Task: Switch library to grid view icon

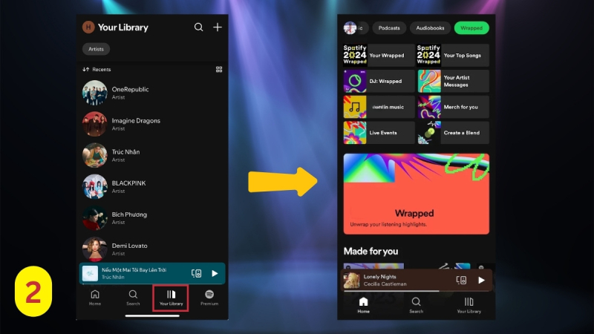Action: tap(219, 69)
